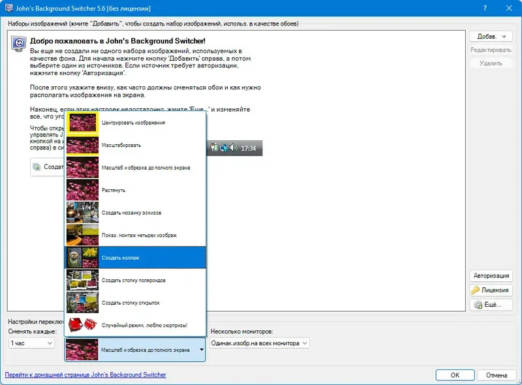Click the polaroid stack mode icon

coord(82,279)
